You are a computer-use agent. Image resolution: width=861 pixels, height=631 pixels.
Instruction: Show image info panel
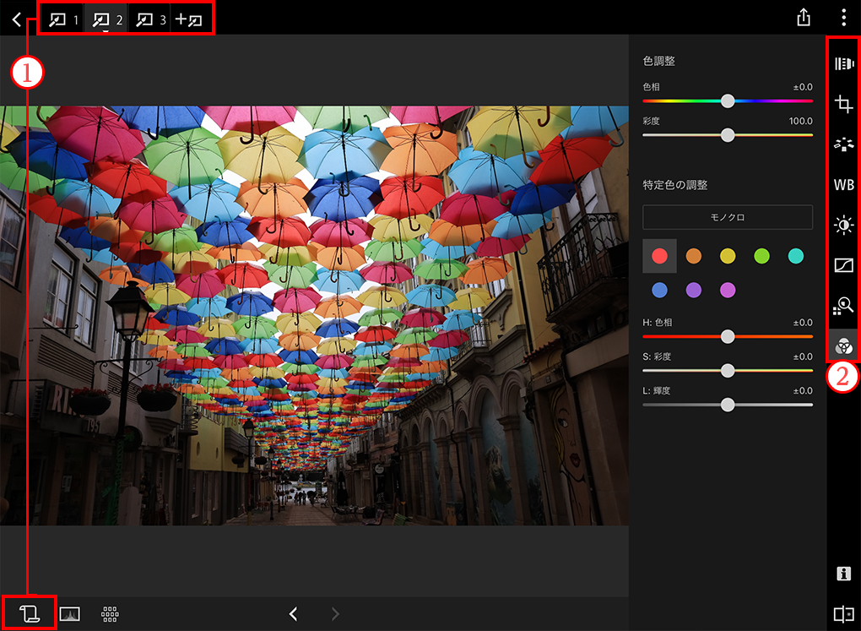click(843, 574)
